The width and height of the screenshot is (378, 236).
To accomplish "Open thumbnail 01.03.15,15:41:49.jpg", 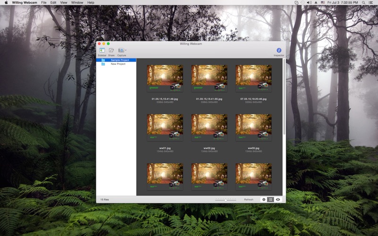I will (x=165, y=78).
